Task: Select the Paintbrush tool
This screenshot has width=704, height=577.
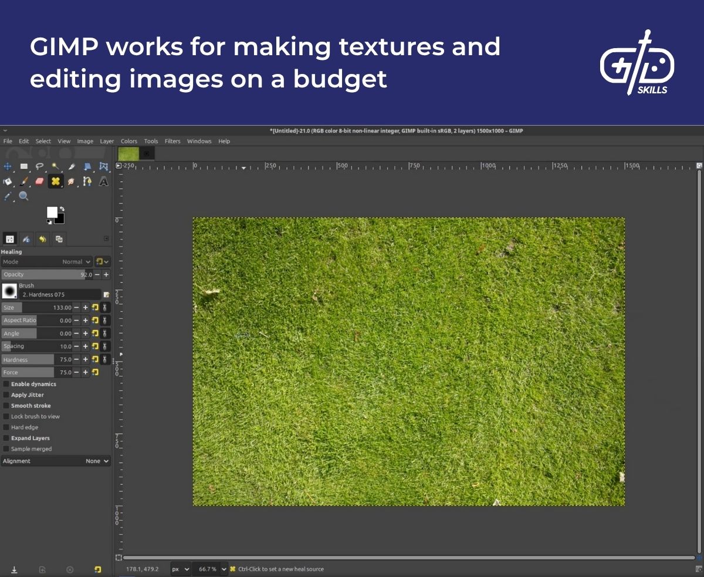Action: (23, 181)
